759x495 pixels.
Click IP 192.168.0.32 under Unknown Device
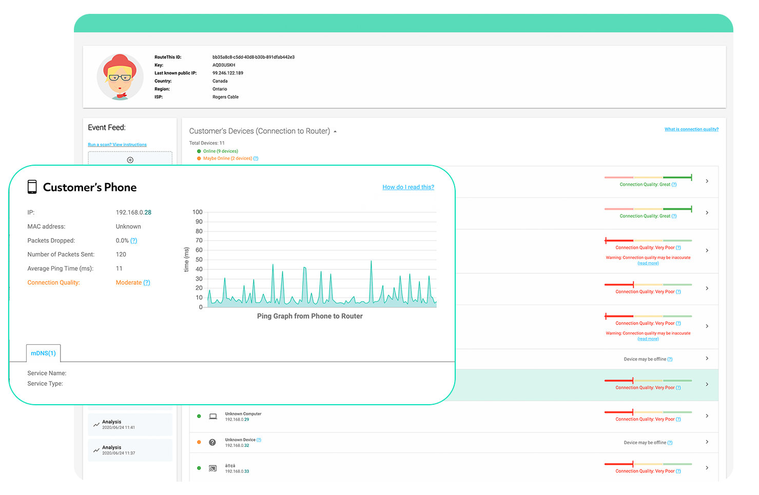[x=237, y=445]
